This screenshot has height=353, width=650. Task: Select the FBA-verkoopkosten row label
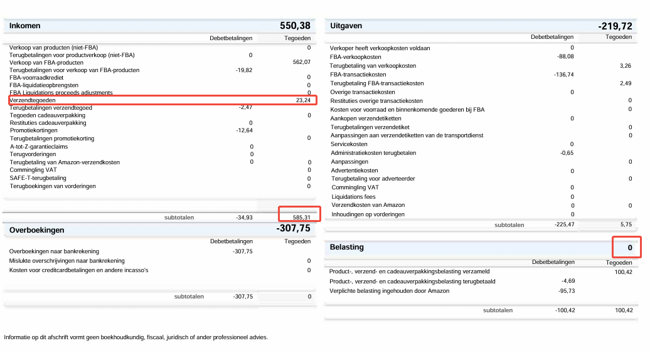point(355,56)
